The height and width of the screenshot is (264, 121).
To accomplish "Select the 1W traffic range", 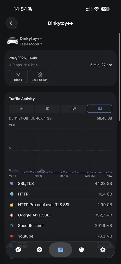I will click(x=74, y=109).
